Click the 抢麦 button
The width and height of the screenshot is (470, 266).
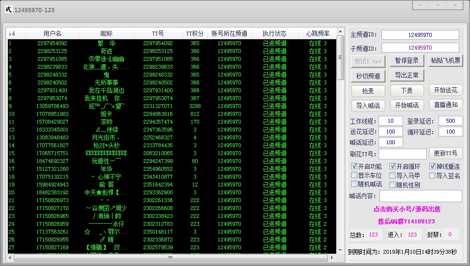pyautogui.click(x=368, y=91)
